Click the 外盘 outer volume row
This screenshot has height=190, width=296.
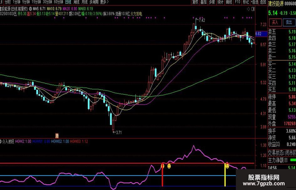click(x=282, y=124)
